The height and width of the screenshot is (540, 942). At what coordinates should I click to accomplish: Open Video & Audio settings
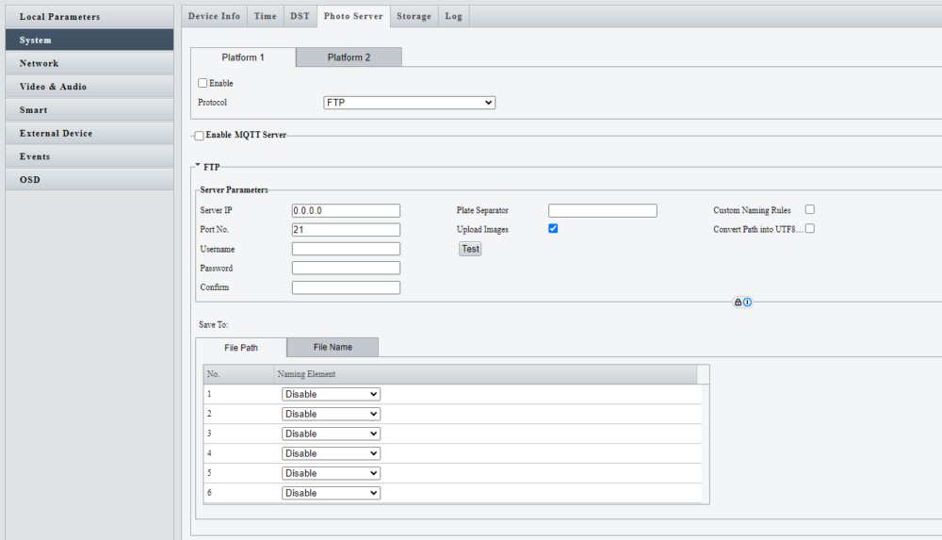point(89,87)
